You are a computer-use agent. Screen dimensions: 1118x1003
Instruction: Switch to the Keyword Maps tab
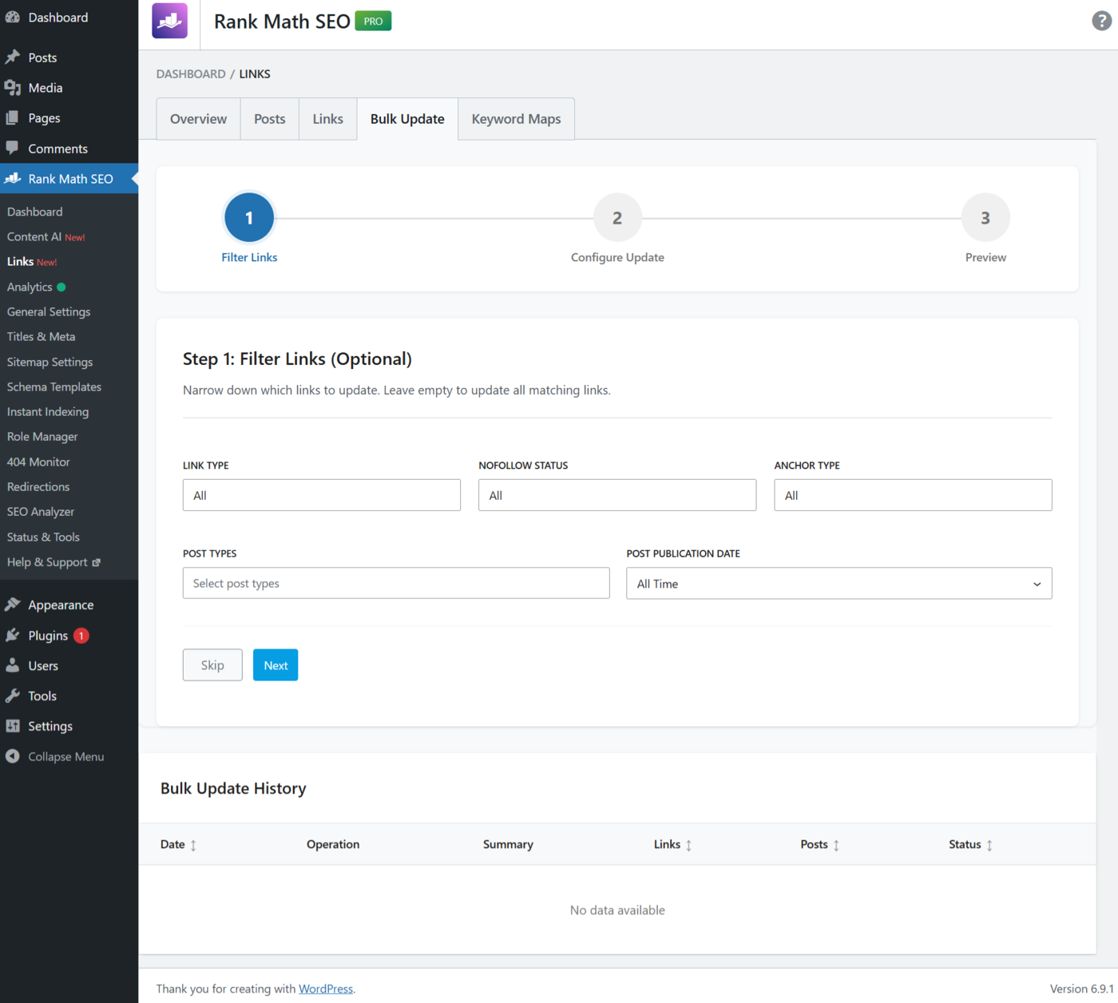pos(516,118)
